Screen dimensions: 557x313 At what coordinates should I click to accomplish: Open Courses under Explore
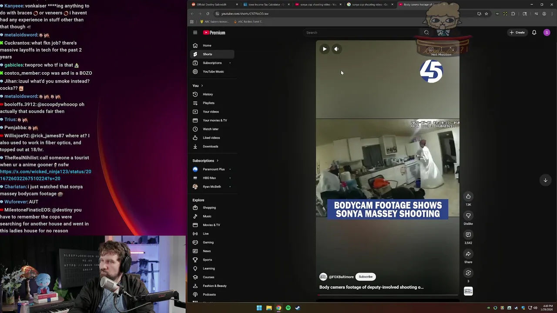tap(212, 277)
